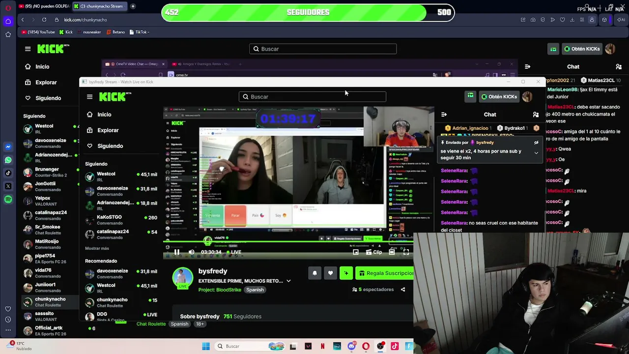Hide the pinned message with the crossed-eye icon
This screenshot has width=629, height=354.
(536, 143)
